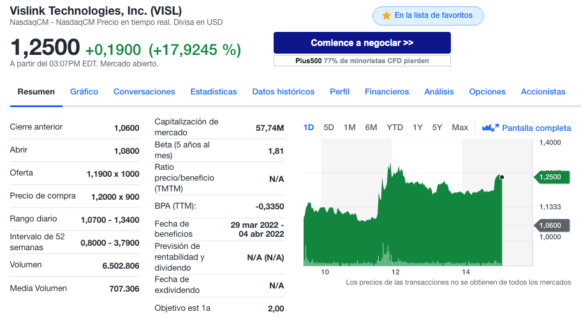Click 'Fecha de exdividendo' label

177,285
